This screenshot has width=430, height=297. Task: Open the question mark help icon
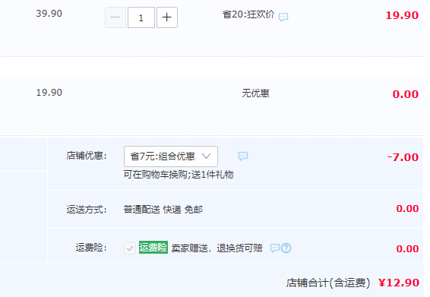tap(286, 248)
